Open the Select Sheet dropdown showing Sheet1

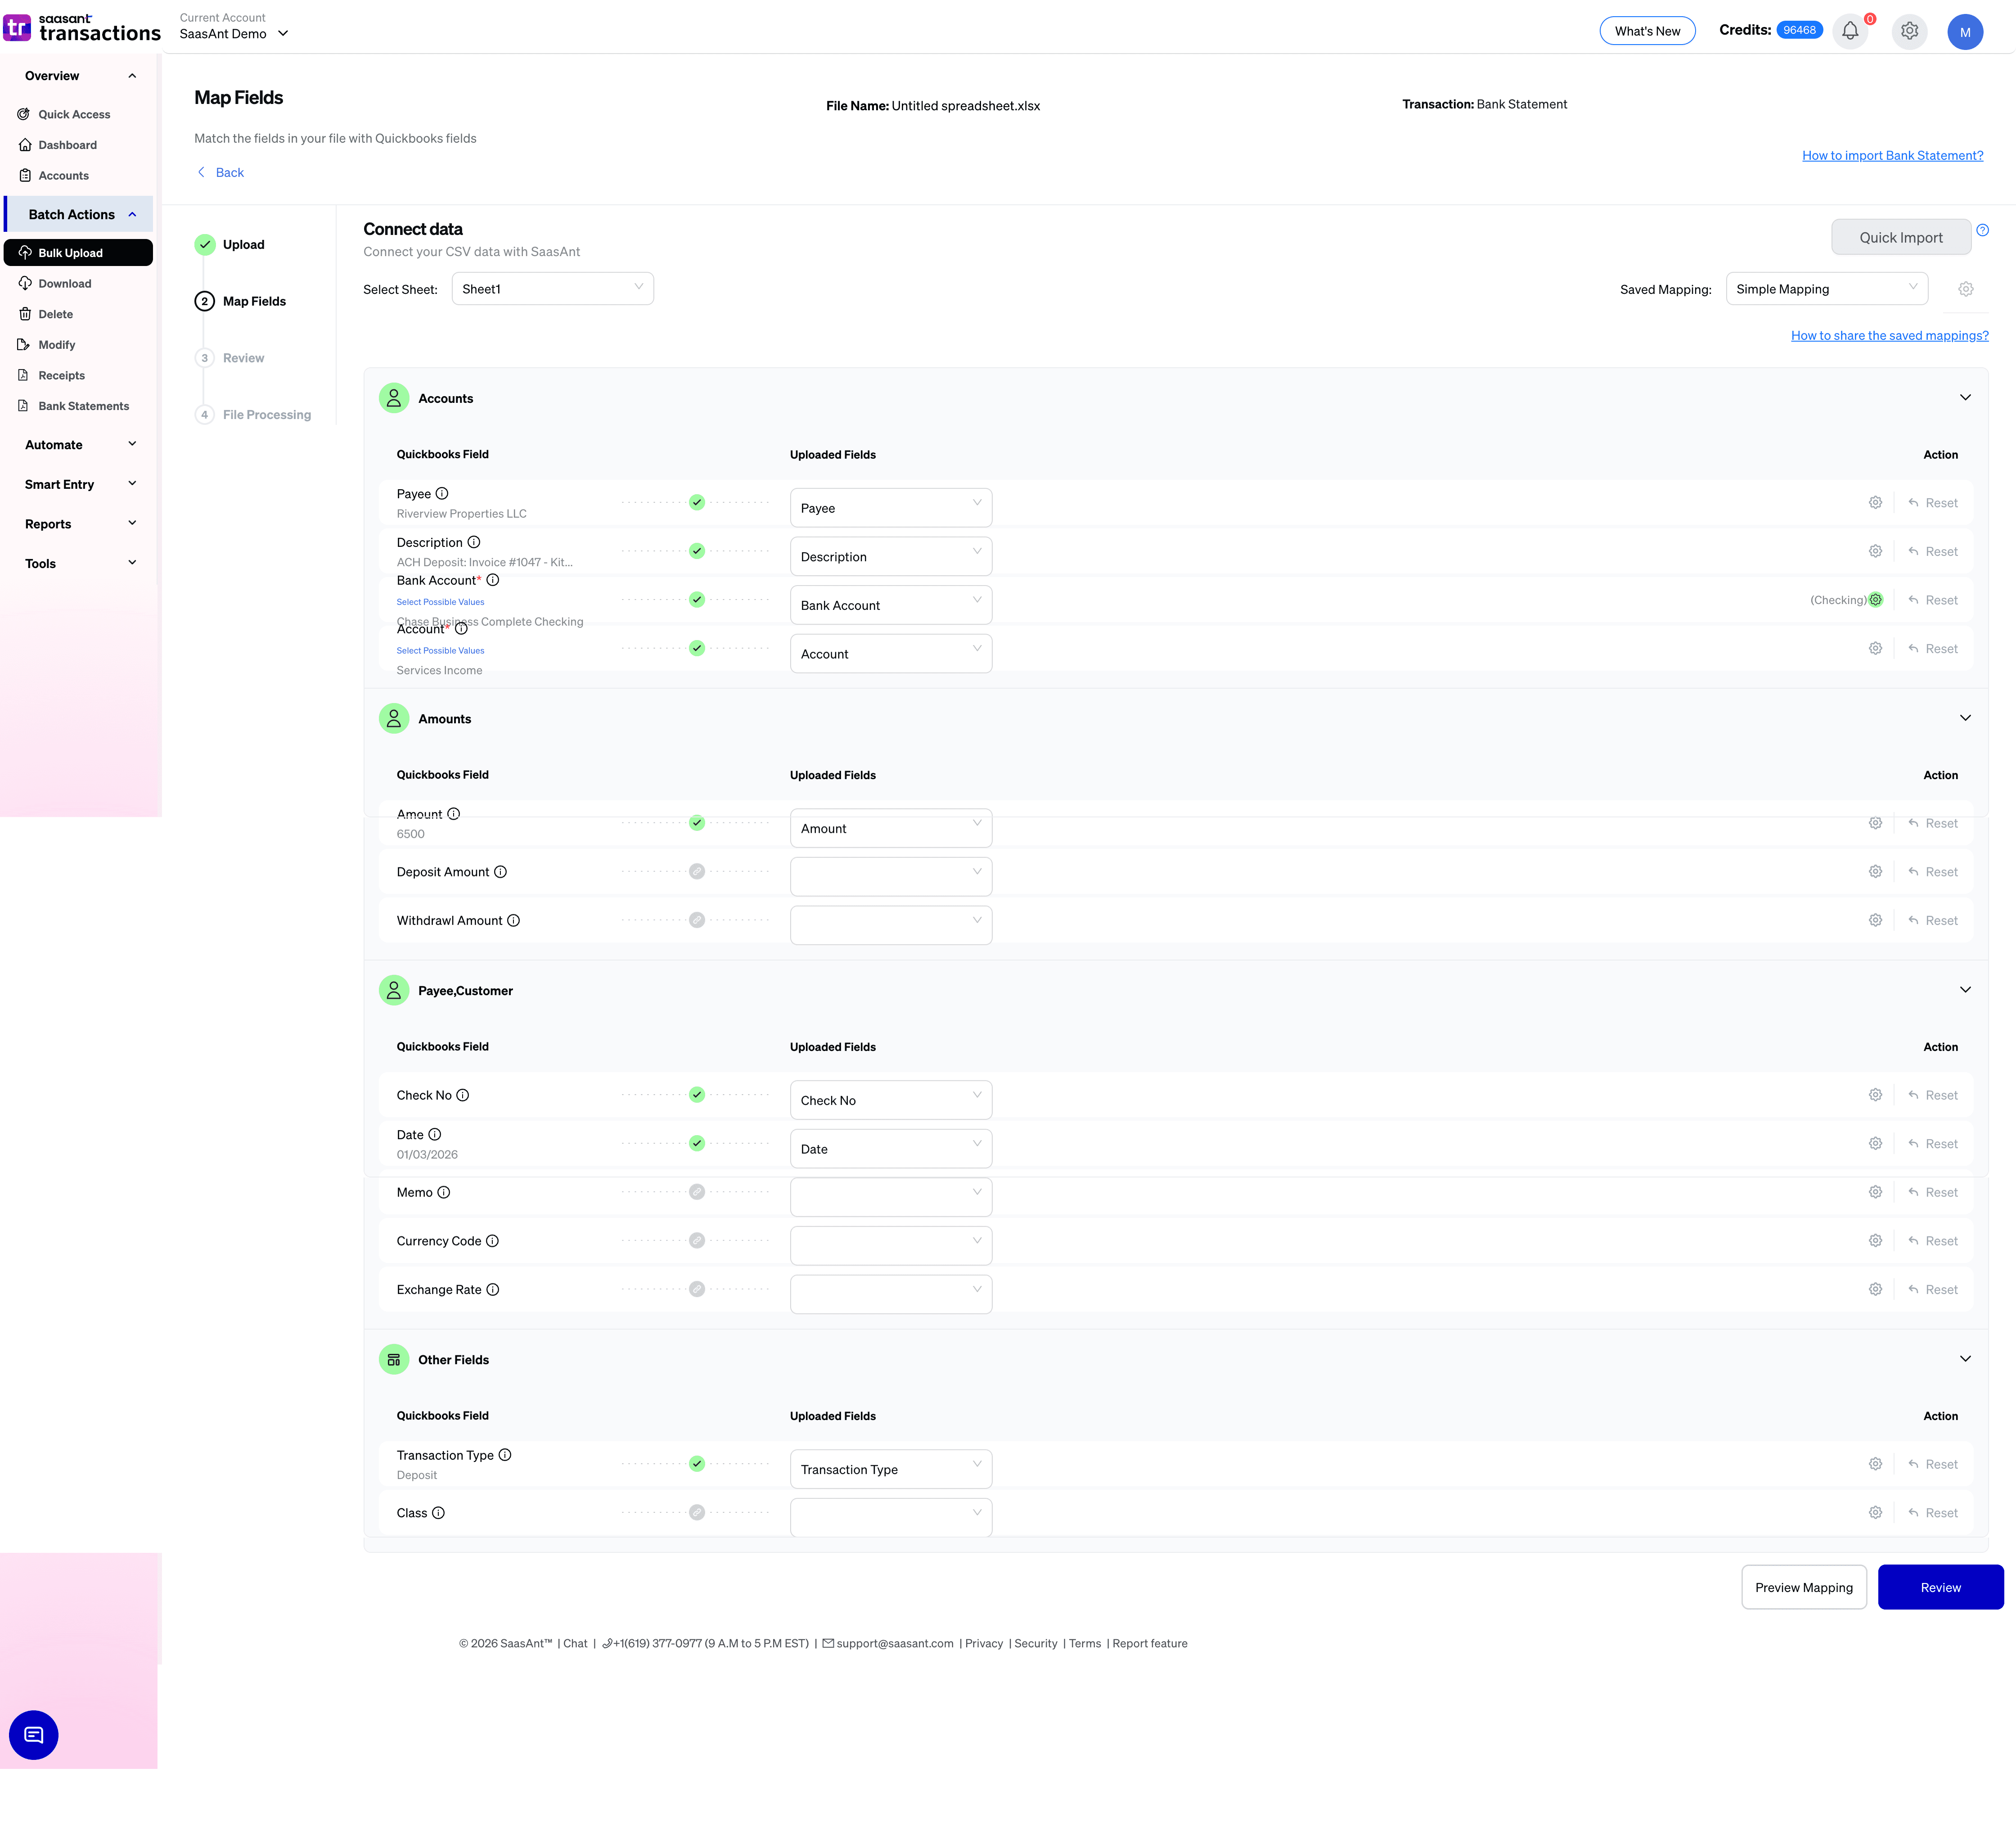pos(552,288)
